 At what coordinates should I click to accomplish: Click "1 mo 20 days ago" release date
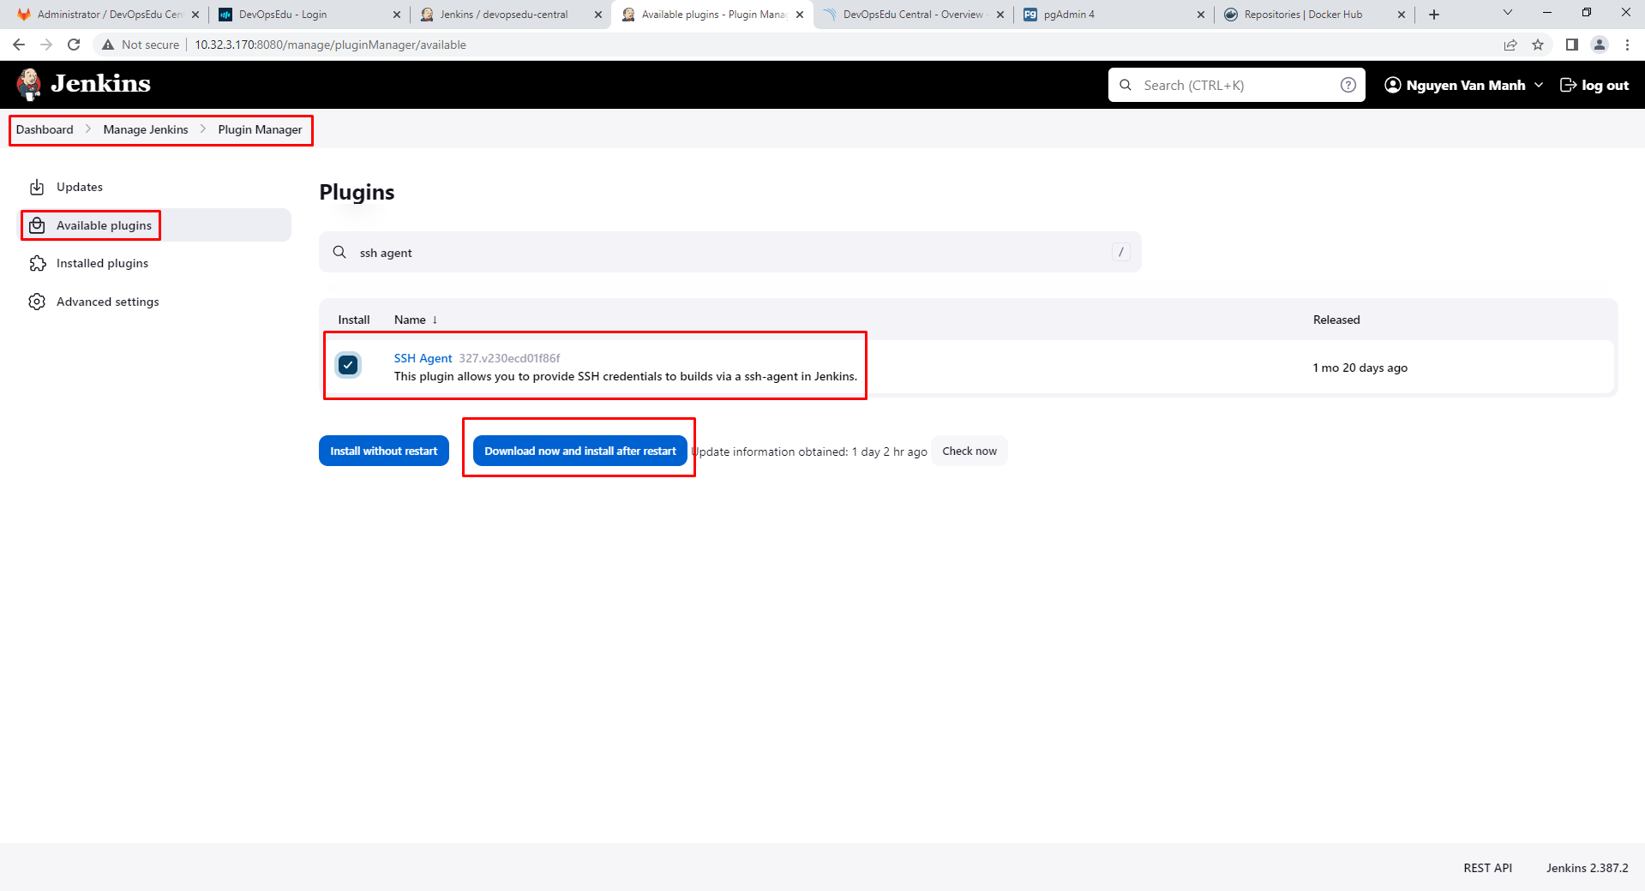pyautogui.click(x=1360, y=368)
